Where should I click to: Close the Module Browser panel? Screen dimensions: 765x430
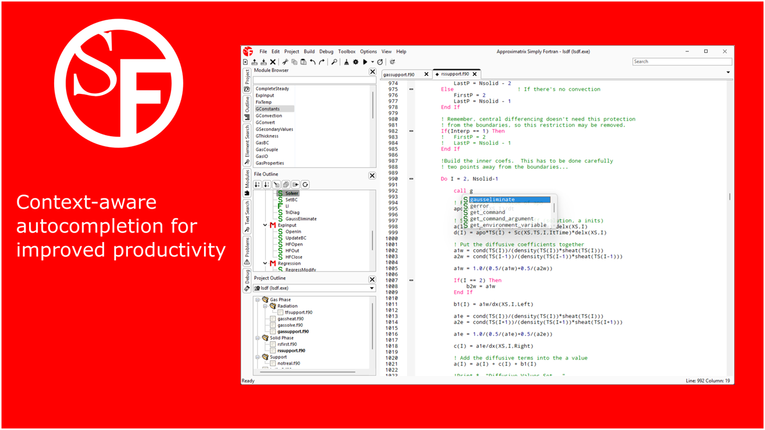tap(372, 72)
